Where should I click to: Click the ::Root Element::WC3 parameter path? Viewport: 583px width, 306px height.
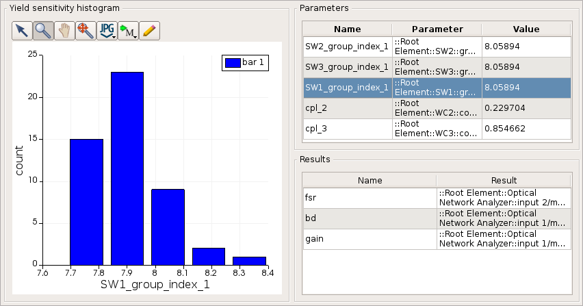[x=435, y=129]
